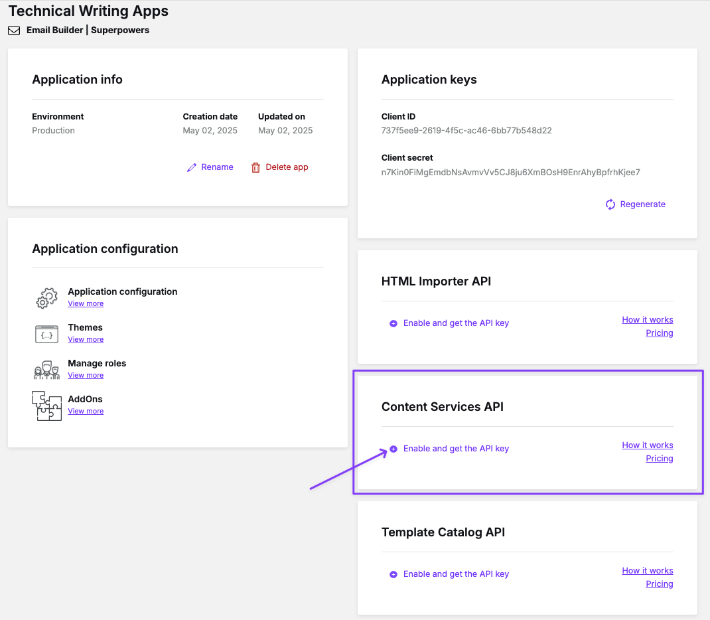Click the AddOns puzzle pieces icon

[46, 406]
